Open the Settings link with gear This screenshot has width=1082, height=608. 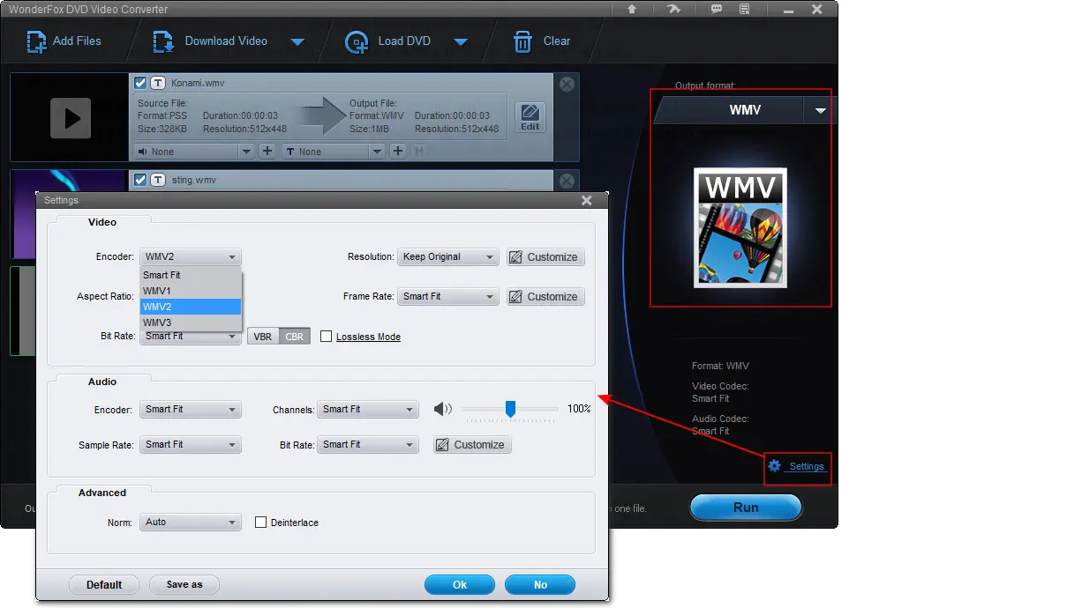797,466
